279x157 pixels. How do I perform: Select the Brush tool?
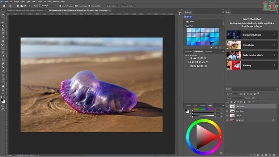pos(3,44)
